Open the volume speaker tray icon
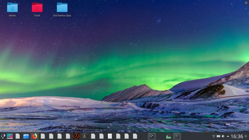The width and height of the screenshot is (249, 140). (223, 136)
